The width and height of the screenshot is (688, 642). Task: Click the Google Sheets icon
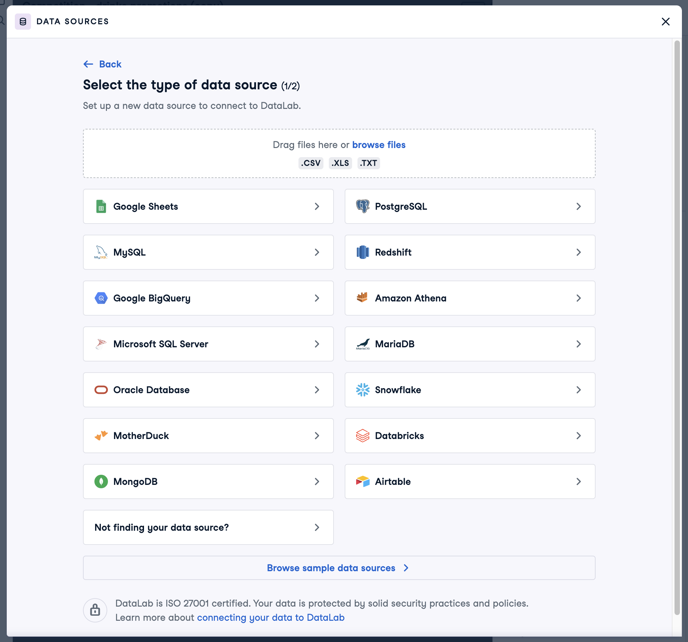101,207
